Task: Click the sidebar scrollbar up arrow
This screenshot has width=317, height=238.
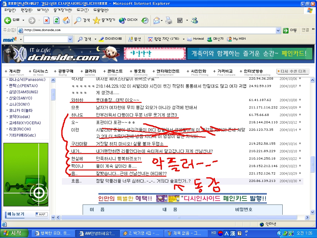Action: click(x=53, y=80)
